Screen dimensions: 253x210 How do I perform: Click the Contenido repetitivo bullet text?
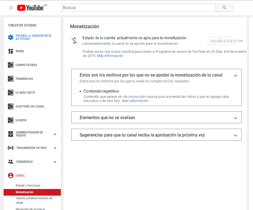pos(101,91)
